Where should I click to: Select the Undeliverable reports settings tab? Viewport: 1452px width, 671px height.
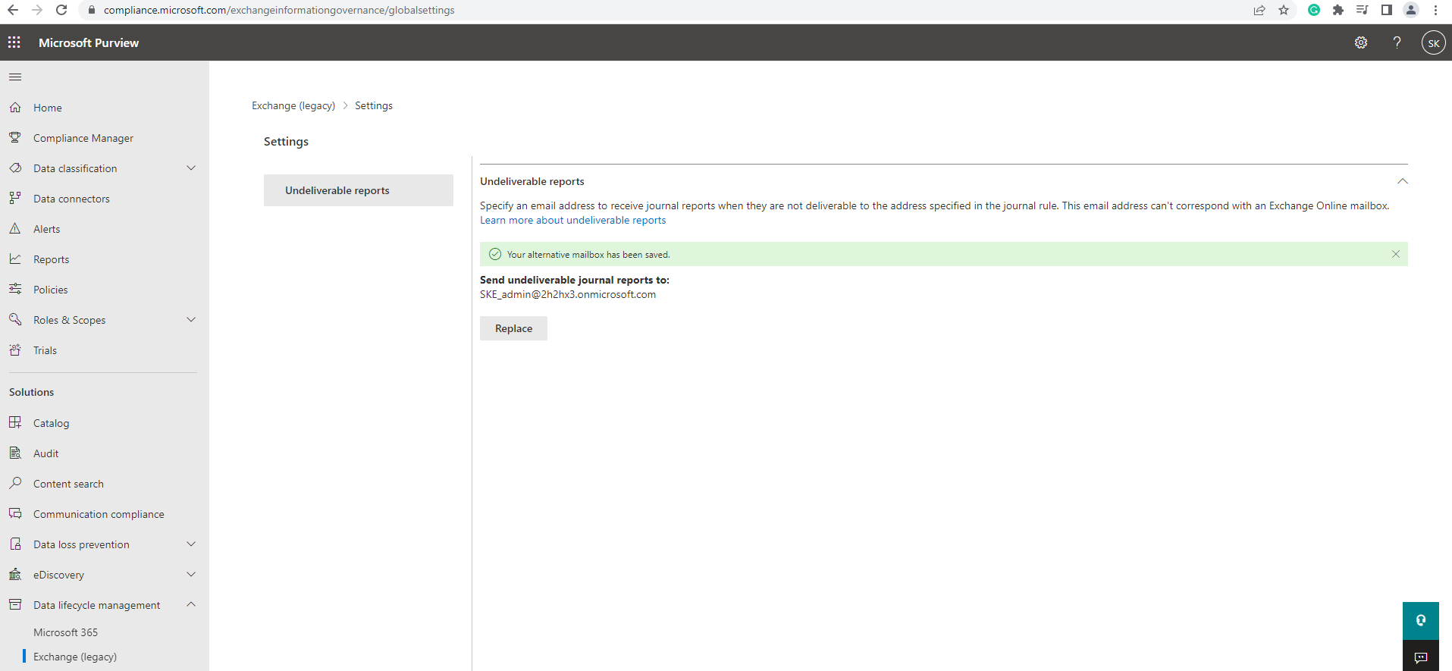click(358, 190)
